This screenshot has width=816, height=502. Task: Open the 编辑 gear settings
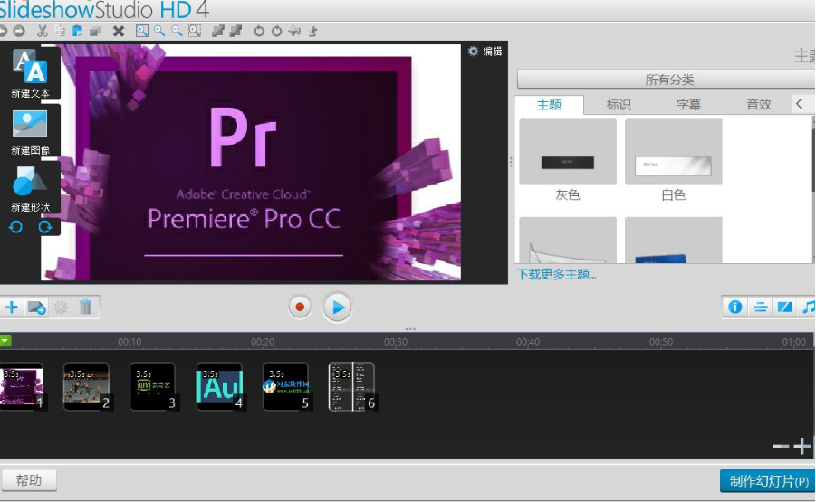[485, 51]
